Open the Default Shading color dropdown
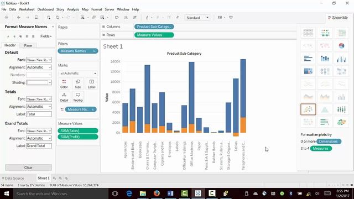 pyautogui.click(x=39, y=82)
